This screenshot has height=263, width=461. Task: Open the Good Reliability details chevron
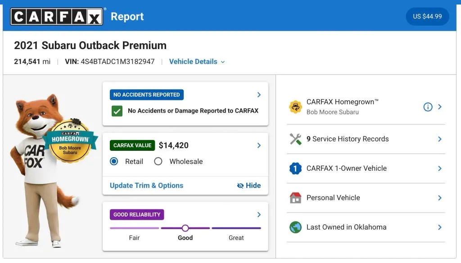click(x=259, y=215)
